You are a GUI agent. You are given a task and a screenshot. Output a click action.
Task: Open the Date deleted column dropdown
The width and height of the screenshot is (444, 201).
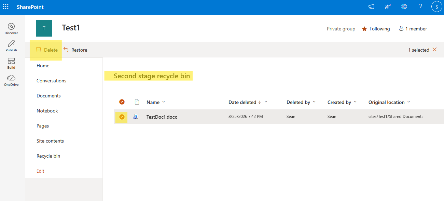266,102
